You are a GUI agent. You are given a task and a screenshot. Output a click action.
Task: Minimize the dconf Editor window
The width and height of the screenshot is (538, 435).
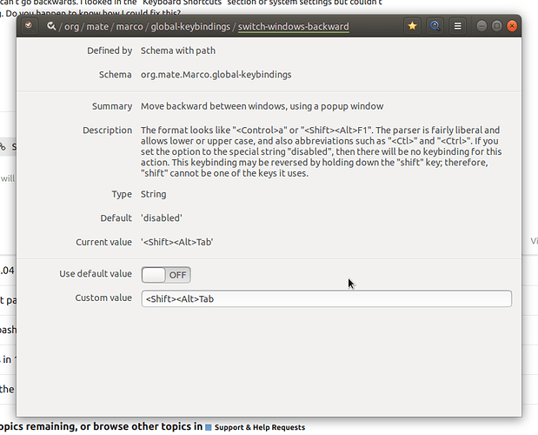482,26
